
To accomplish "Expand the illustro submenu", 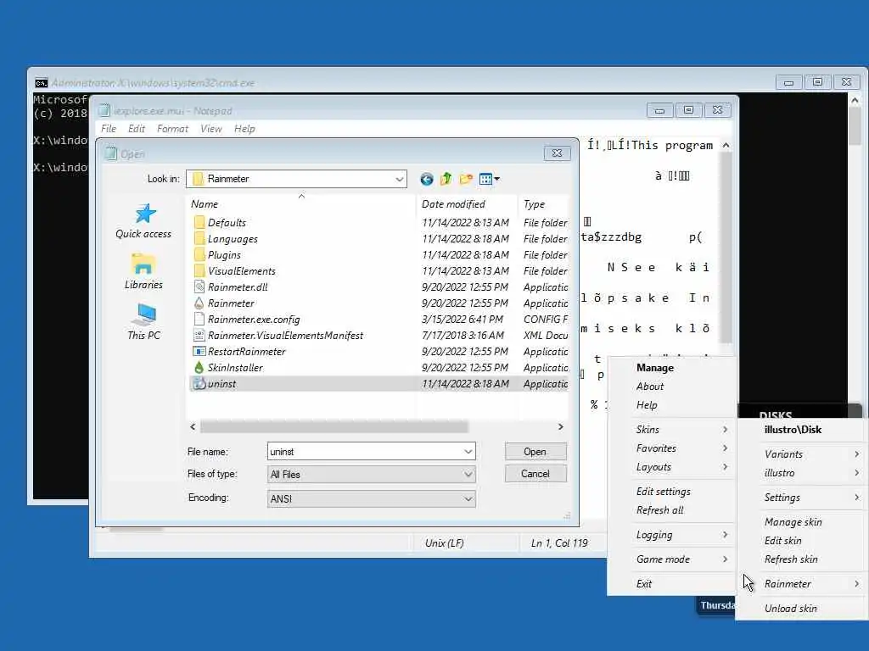I will pos(803,473).
